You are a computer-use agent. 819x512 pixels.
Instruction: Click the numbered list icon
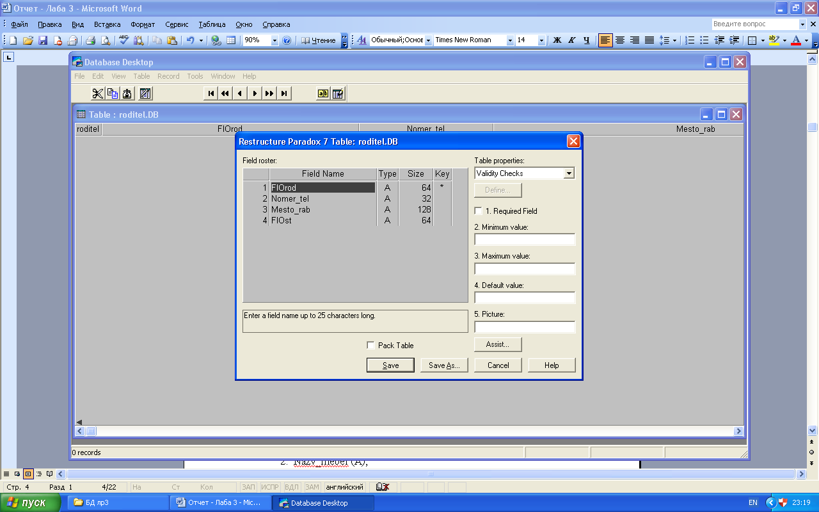tap(690, 40)
